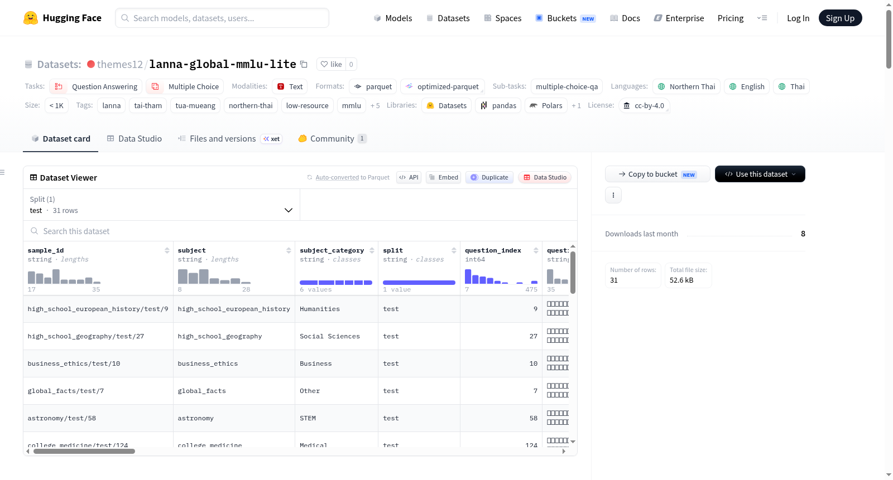Click the Log In link
The image size is (893, 480).
[798, 18]
